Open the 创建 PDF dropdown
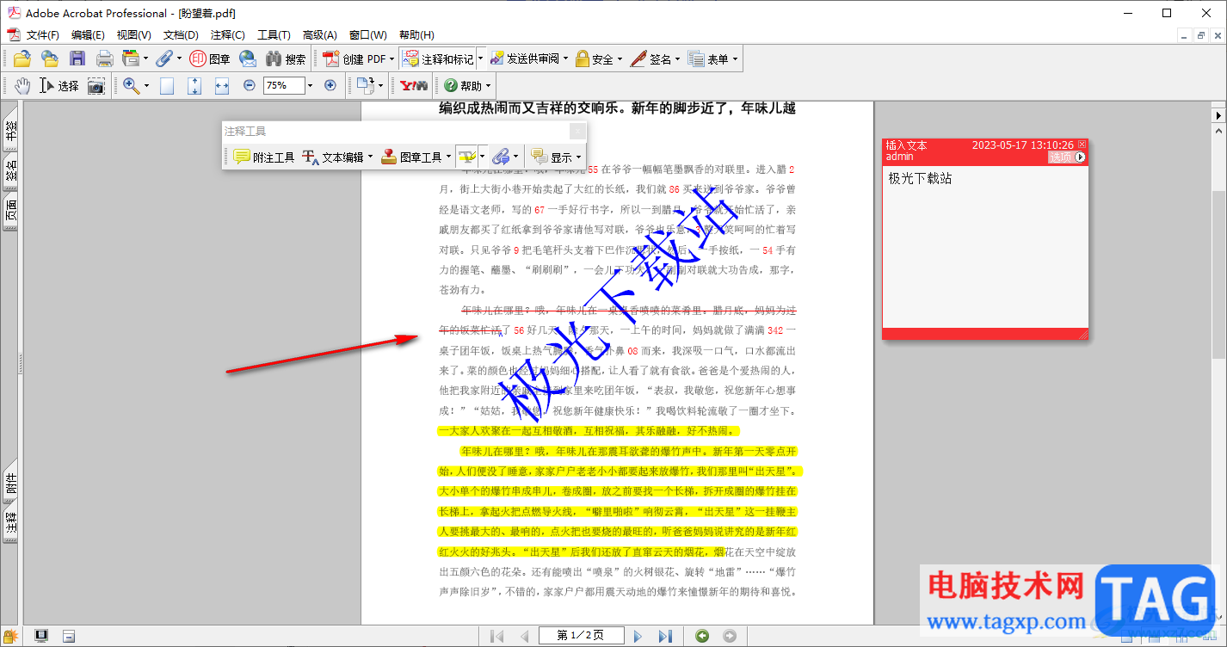The height and width of the screenshot is (647, 1227). point(360,59)
